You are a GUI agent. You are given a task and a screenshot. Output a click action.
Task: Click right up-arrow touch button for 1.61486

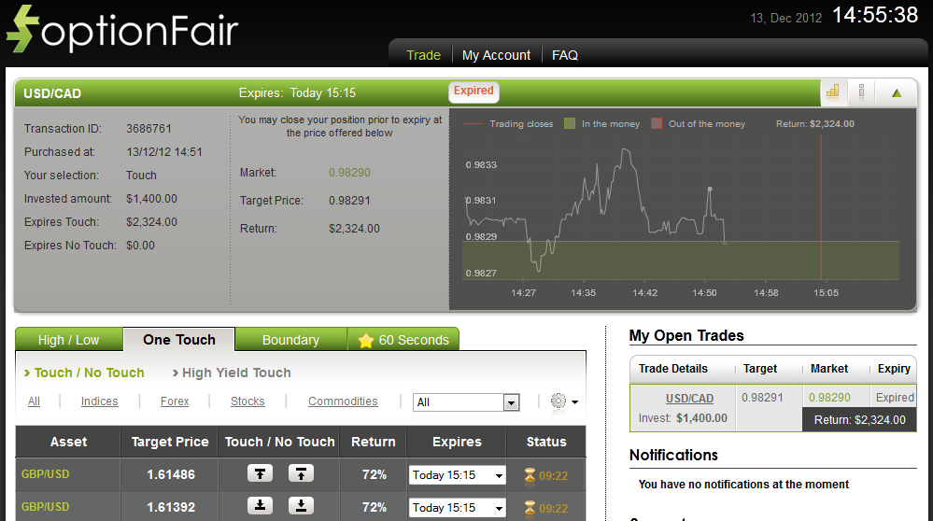(301, 474)
